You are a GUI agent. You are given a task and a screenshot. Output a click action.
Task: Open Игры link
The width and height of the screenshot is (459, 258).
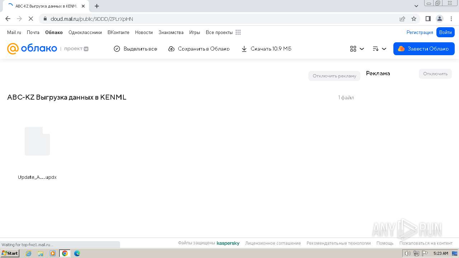coord(195,32)
